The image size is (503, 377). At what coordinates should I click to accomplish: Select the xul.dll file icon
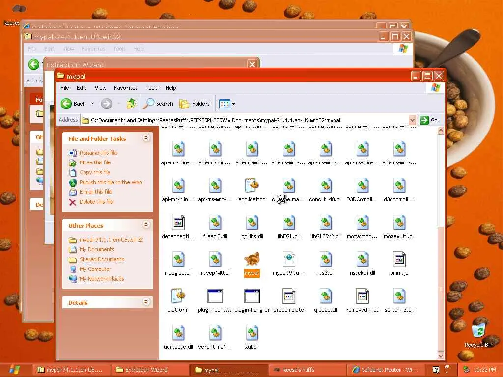(x=252, y=333)
